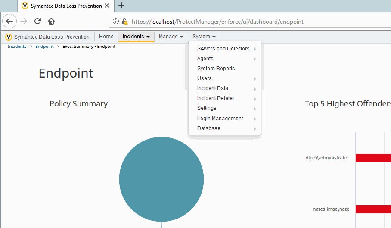The height and width of the screenshot is (228, 391).
Task: Expand the Servers and Detectors submenu
Action: [224, 49]
